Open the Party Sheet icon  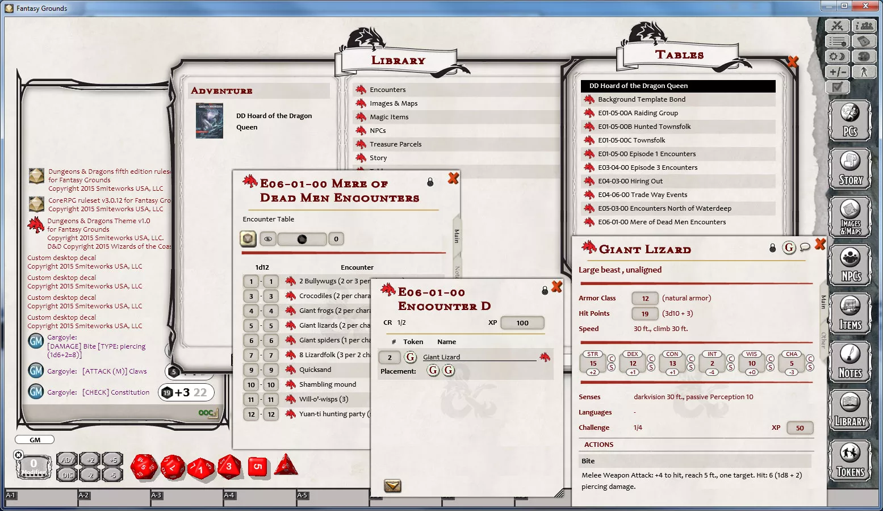pyautogui.click(x=864, y=26)
